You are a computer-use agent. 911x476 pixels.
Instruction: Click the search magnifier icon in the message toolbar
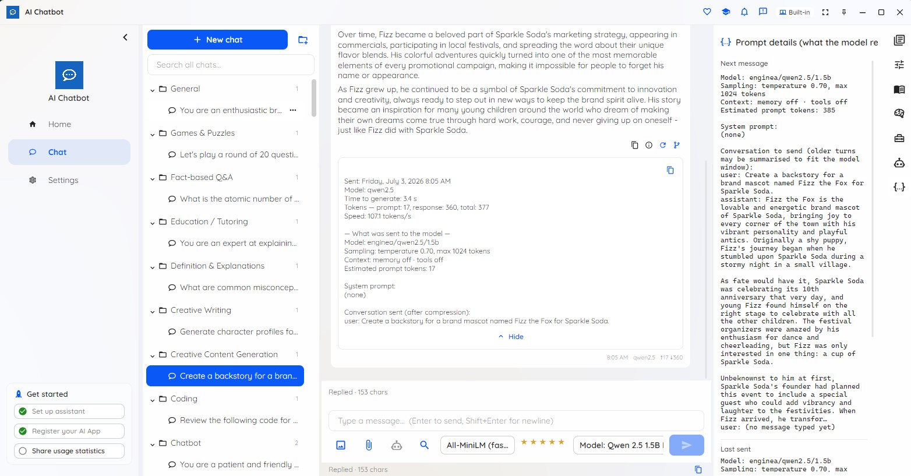coord(425,445)
